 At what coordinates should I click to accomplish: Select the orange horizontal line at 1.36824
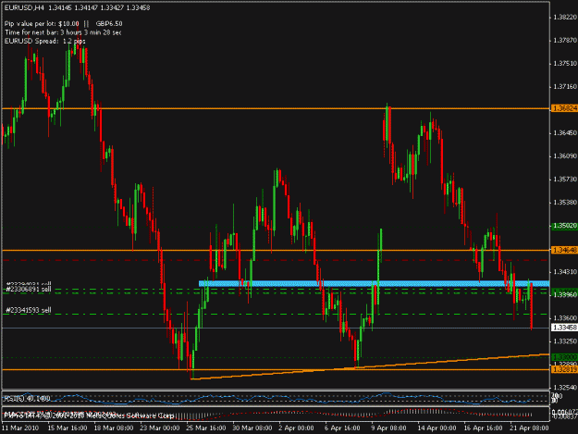click(x=276, y=108)
